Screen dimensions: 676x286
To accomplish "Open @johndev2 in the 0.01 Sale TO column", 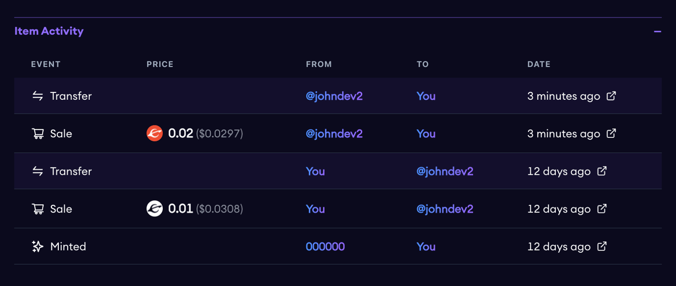I will click(x=444, y=209).
